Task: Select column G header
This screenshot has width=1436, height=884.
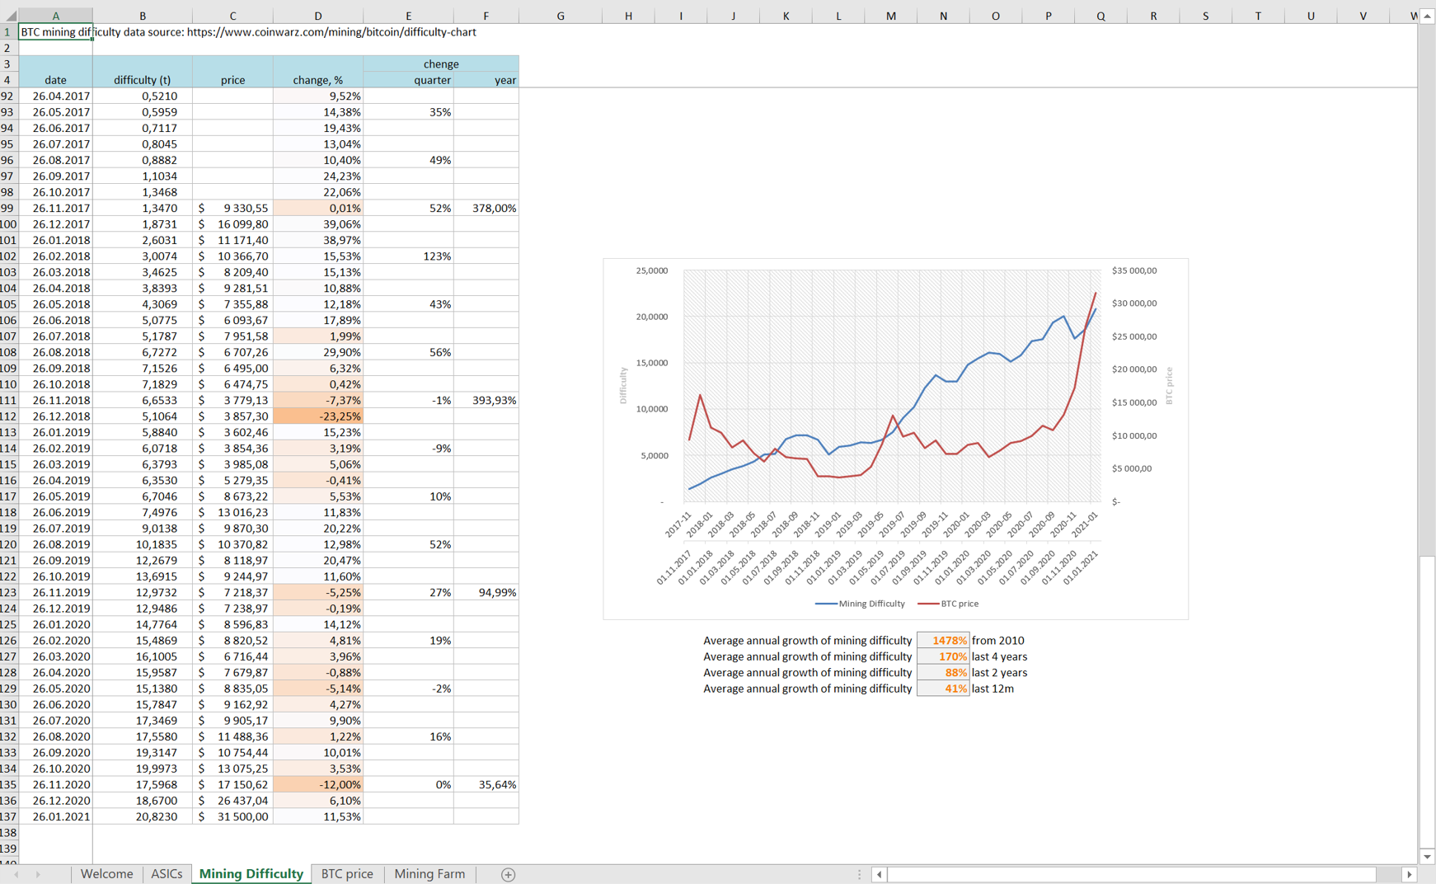Action: pyautogui.click(x=561, y=16)
